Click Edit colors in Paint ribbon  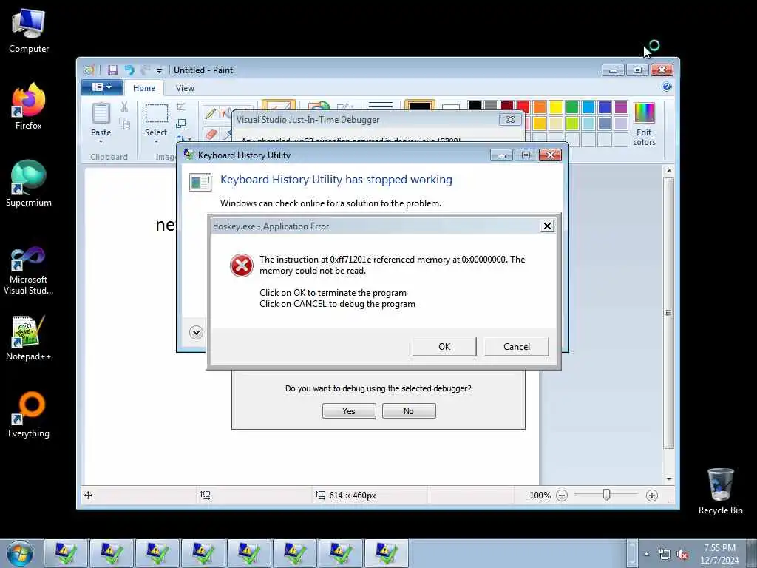click(x=644, y=124)
